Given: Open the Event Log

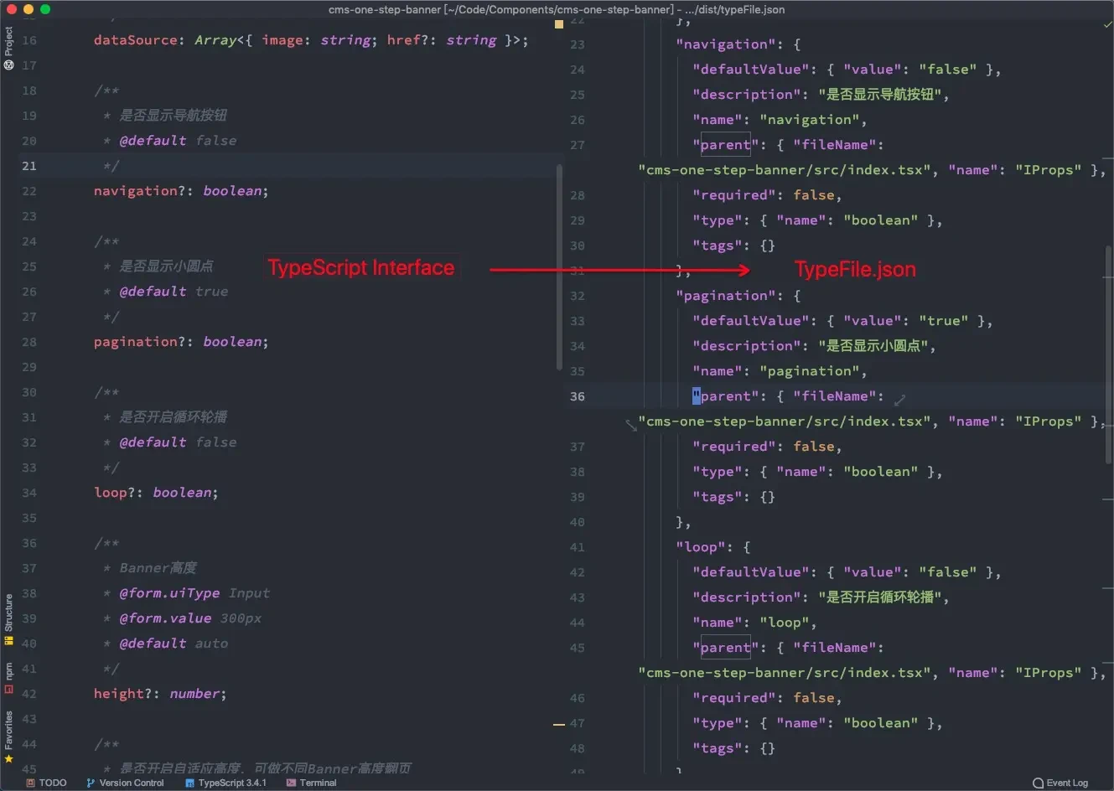Looking at the screenshot, I should 1060,783.
